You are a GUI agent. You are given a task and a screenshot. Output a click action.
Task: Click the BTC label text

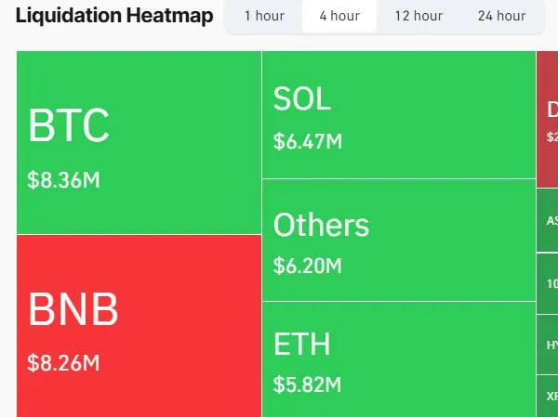click(x=69, y=126)
